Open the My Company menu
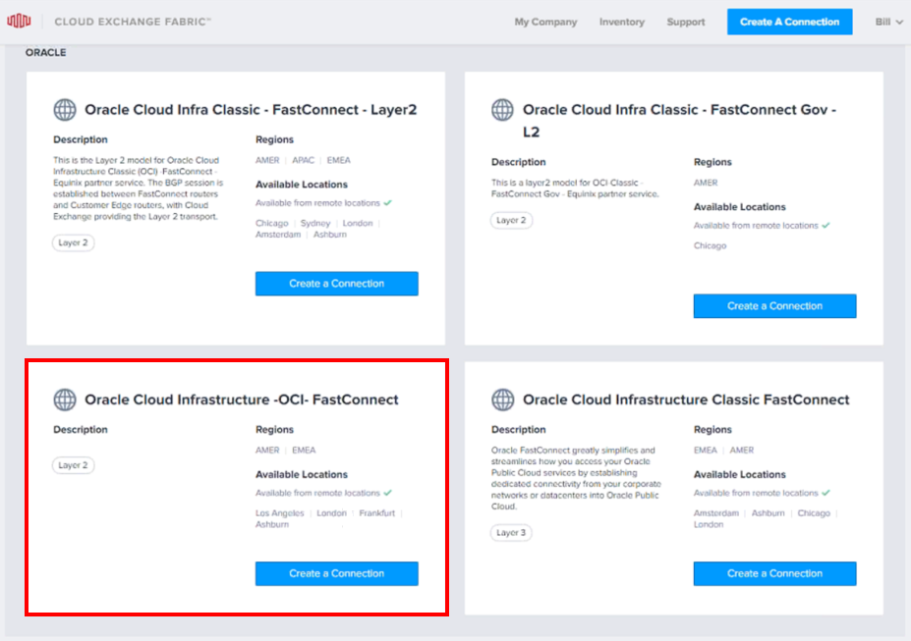Image resolution: width=911 pixels, height=641 pixels. (x=545, y=22)
